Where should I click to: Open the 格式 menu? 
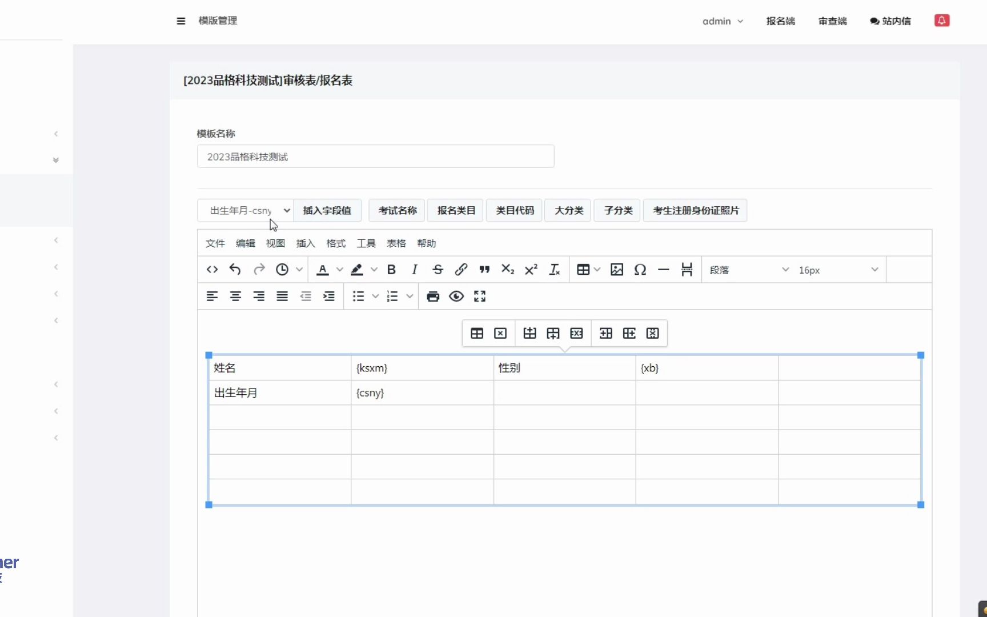(x=336, y=243)
